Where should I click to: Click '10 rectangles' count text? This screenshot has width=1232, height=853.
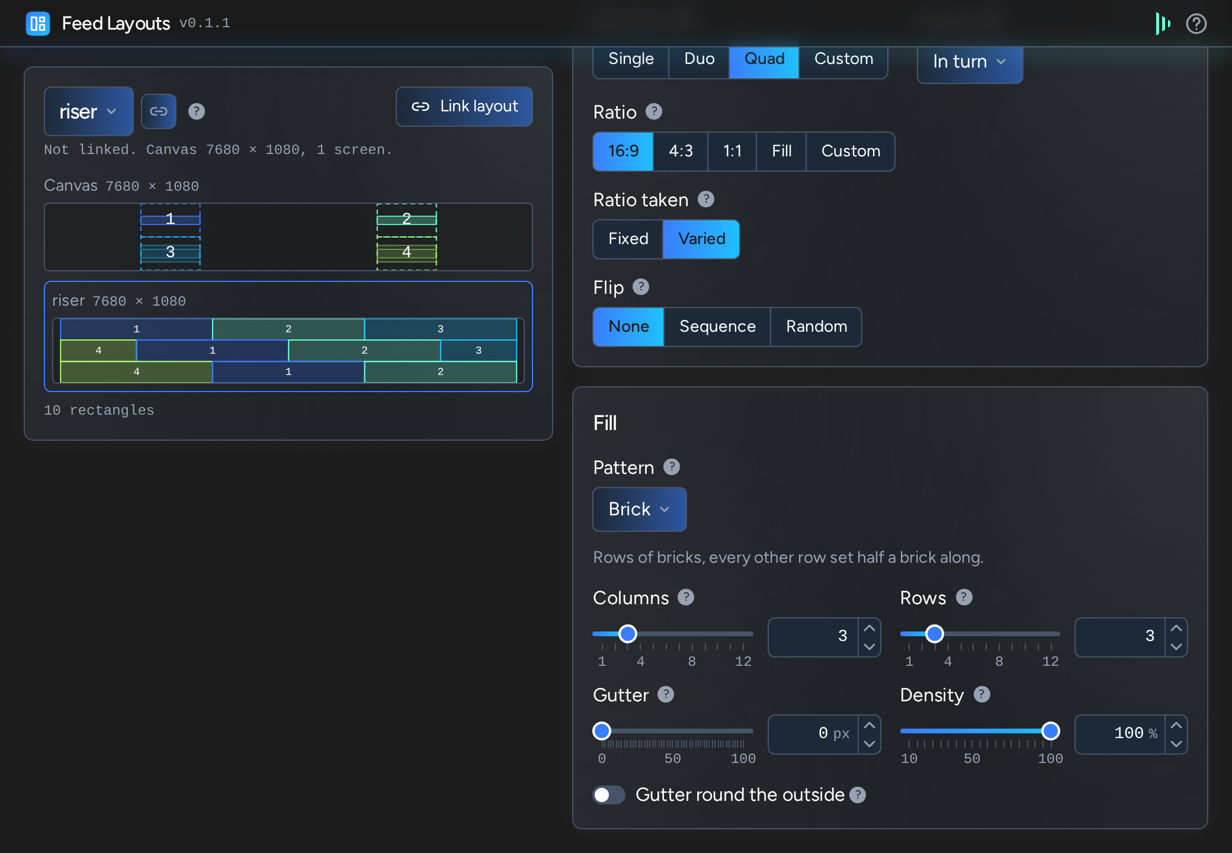99,410
